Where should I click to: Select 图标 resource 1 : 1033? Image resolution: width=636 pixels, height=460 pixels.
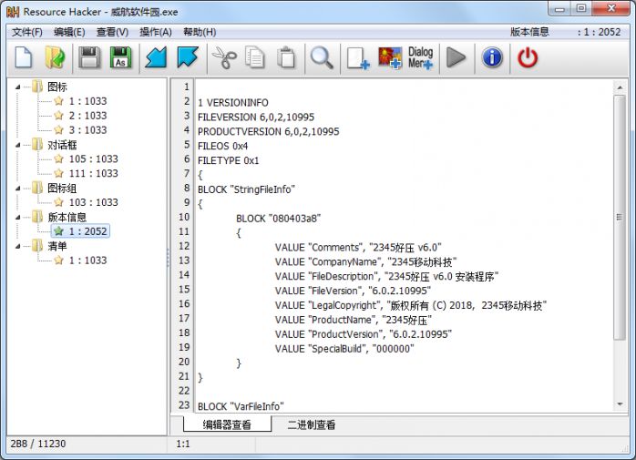81,101
